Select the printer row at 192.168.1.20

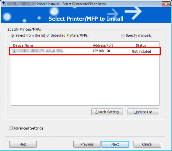85,51
